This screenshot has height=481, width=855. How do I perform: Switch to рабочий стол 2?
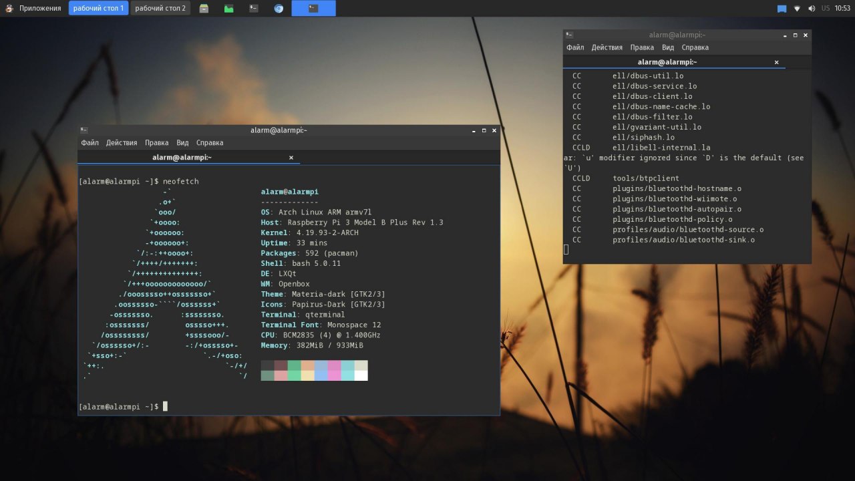[x=160, y=8]
